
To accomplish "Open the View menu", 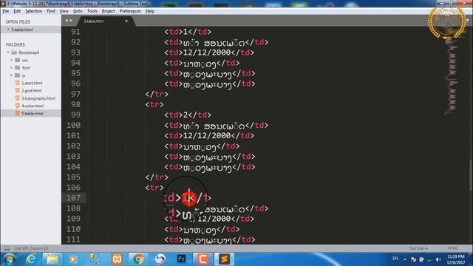I will [64, 11].
